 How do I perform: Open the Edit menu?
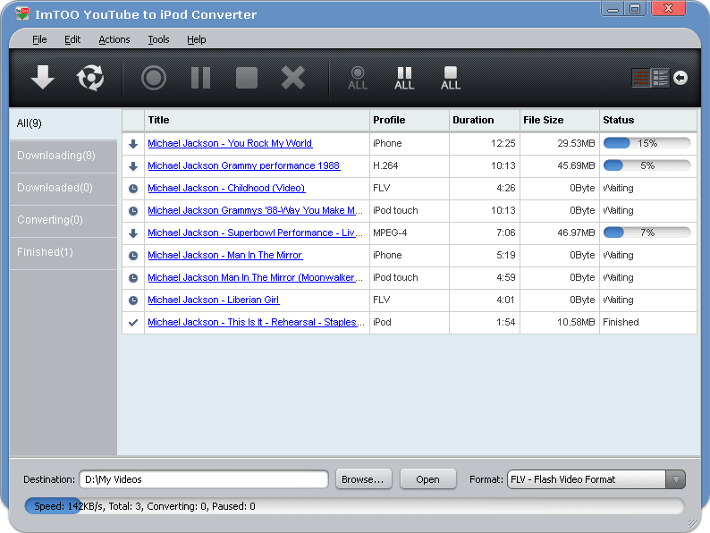tap(72, 39)
